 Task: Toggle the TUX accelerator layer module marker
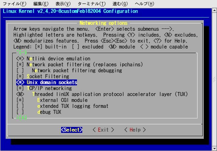(20, 94)
